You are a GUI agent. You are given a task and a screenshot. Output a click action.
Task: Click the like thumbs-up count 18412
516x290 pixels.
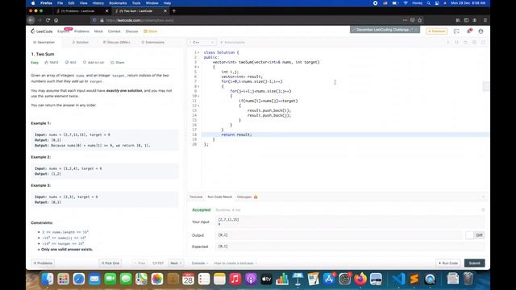[52, 63]
